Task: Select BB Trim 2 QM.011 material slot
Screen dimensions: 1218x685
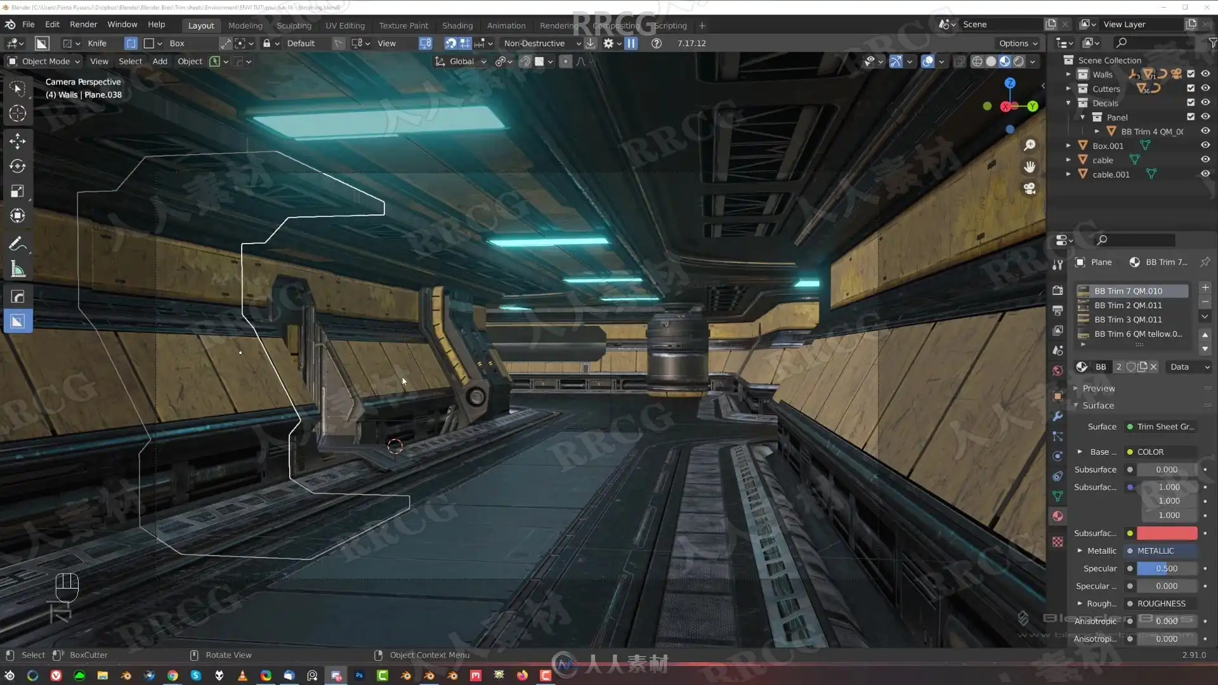Action: point(1128,305)
